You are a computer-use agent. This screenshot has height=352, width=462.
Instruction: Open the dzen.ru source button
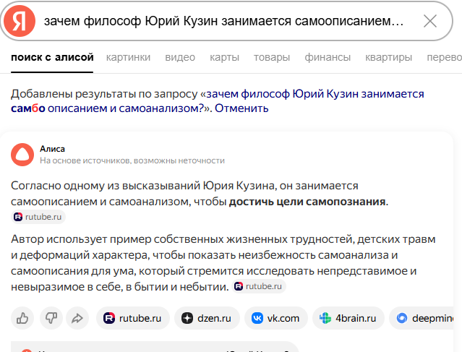pyautogui.click(x=207, y=318)
